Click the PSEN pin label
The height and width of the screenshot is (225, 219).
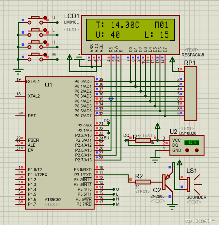33,140
